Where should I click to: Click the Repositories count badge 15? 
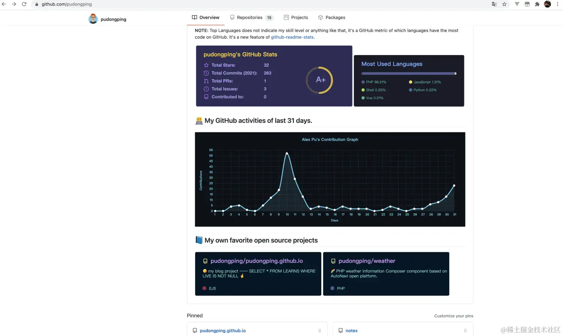click(269, 18)
